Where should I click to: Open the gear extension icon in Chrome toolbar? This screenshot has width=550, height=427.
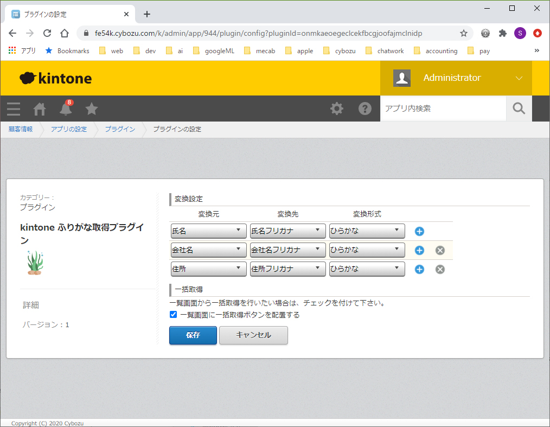pyautogui.click(x=485, y=33)
